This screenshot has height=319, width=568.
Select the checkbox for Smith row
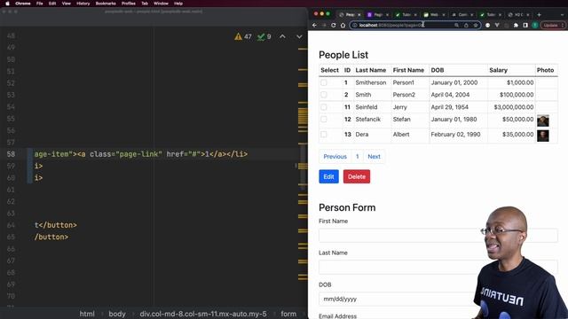pyautogui.click(x=323, y=95)
